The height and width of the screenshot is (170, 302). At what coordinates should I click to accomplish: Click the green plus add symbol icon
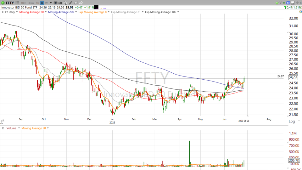point(3,3)
